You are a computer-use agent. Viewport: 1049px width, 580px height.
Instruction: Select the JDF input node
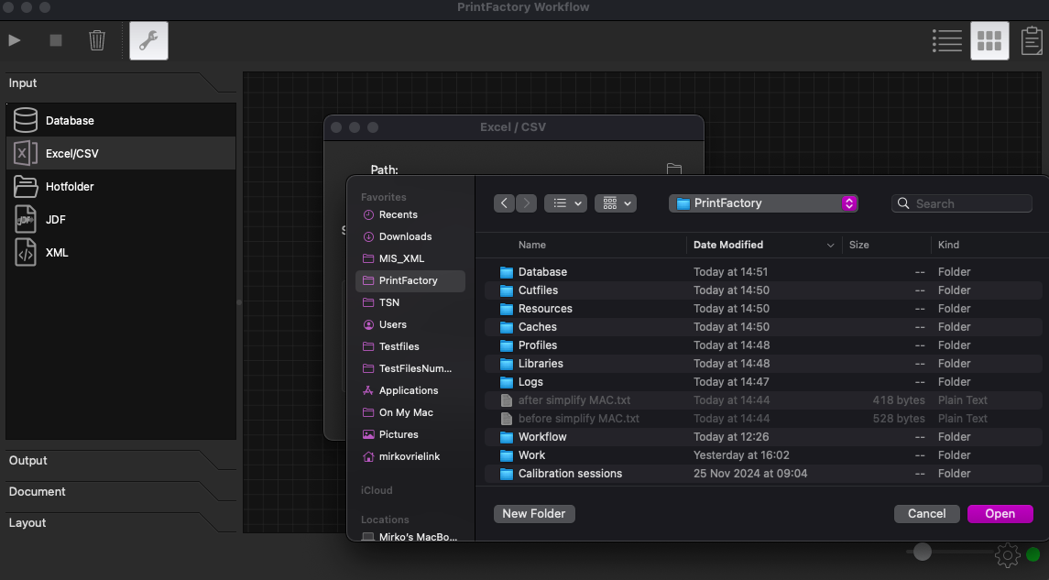point(121,219)
